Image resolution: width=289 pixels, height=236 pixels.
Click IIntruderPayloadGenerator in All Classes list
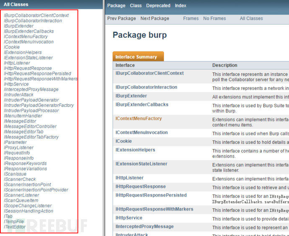point(31,100)
